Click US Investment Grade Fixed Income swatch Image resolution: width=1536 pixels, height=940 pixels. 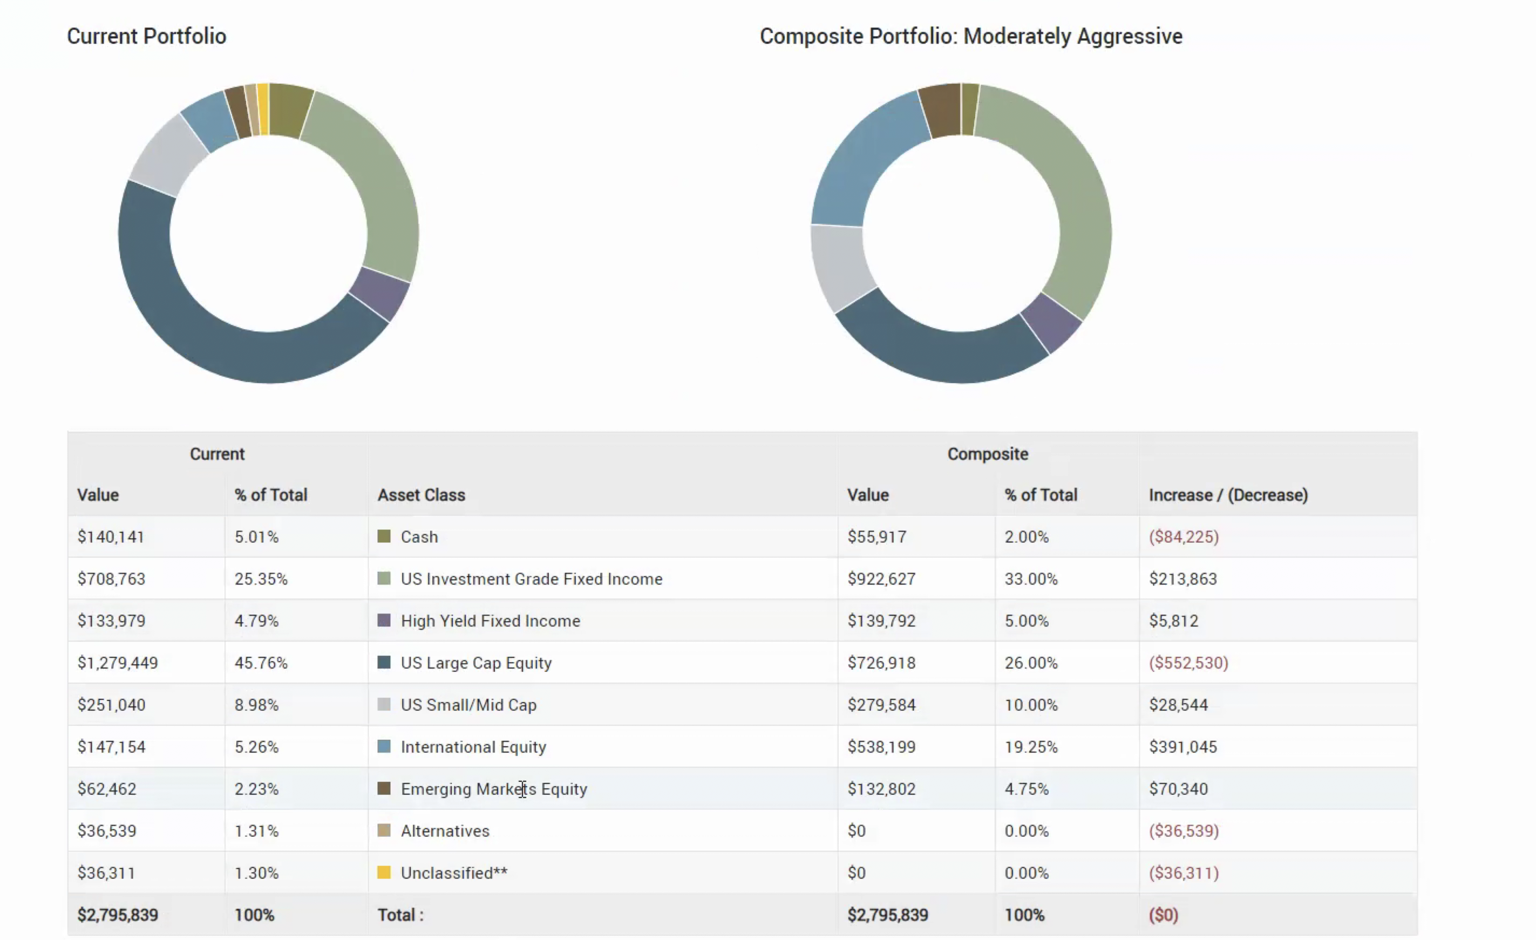tap(384, 578)
